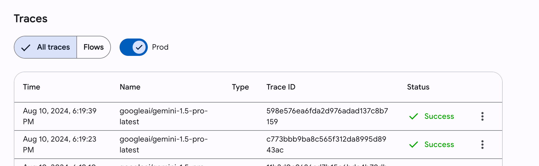The image size is (539, 166).
Task: Click the Status column header
Action: pyautogui.click(x=418, y=87)
